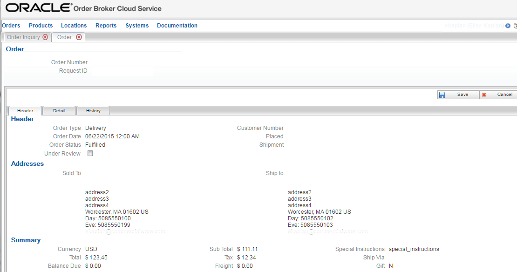Click the blue arrow next to ekaplan
The height and width of the screenshot is (272, 517).
[x=507, y=26]
